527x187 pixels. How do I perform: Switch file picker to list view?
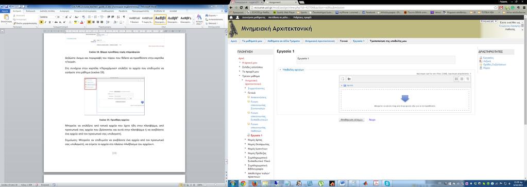462,79
